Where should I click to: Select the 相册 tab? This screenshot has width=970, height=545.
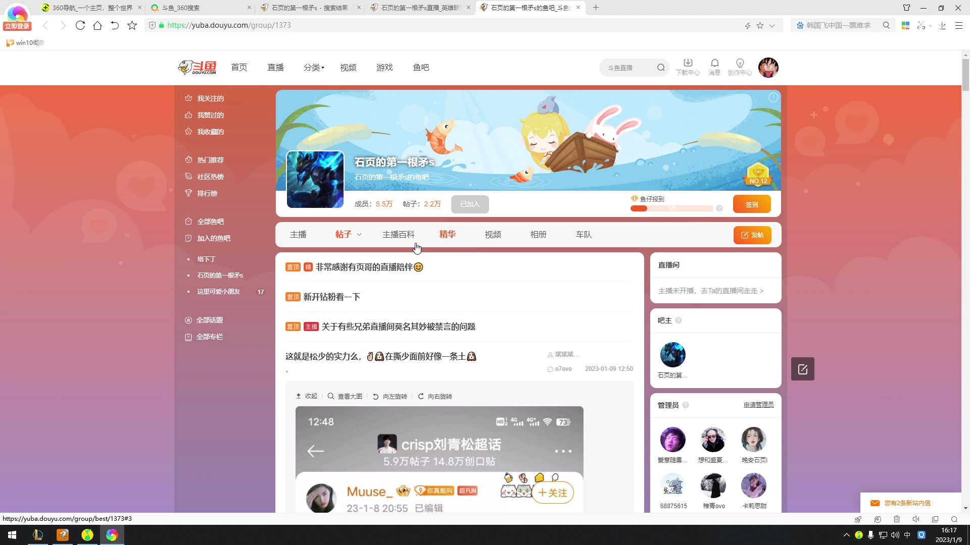coord(539,235)
